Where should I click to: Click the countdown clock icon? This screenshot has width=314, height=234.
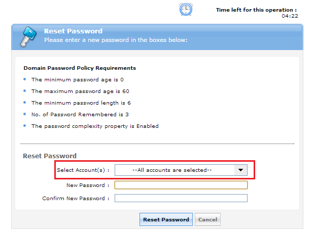[x=186, y=10]
